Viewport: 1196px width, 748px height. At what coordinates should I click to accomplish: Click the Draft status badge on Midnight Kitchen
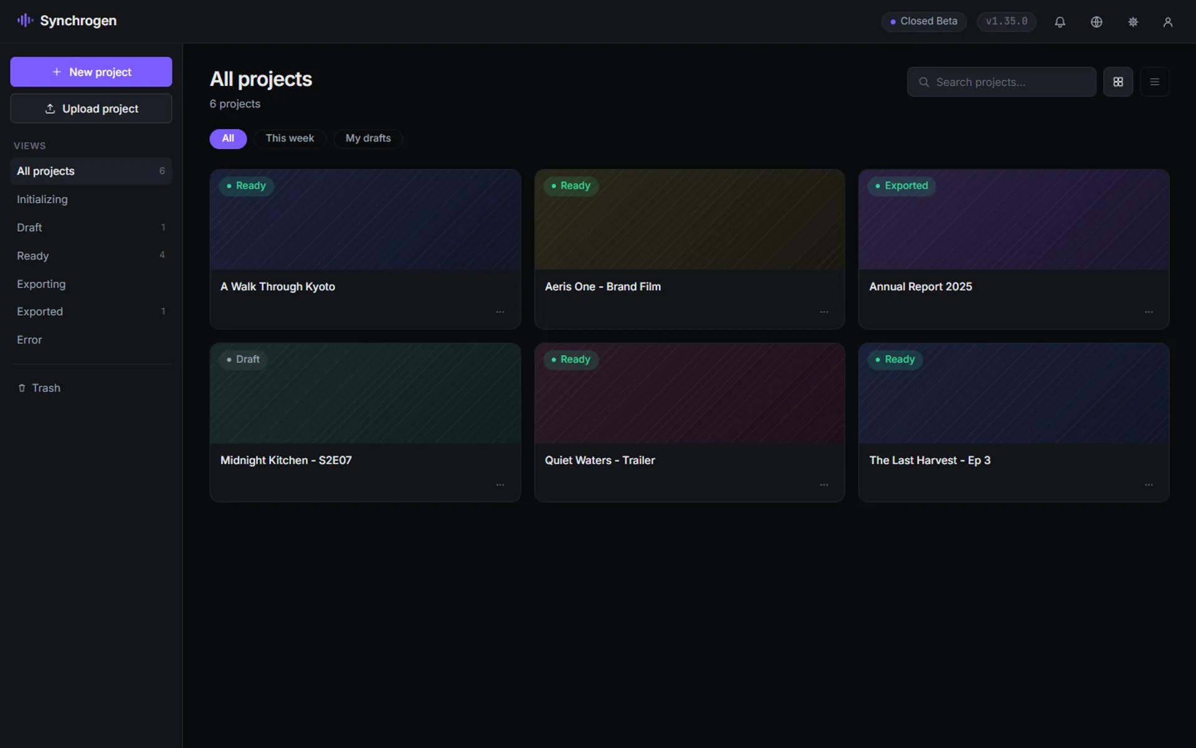tap(243, 360)
